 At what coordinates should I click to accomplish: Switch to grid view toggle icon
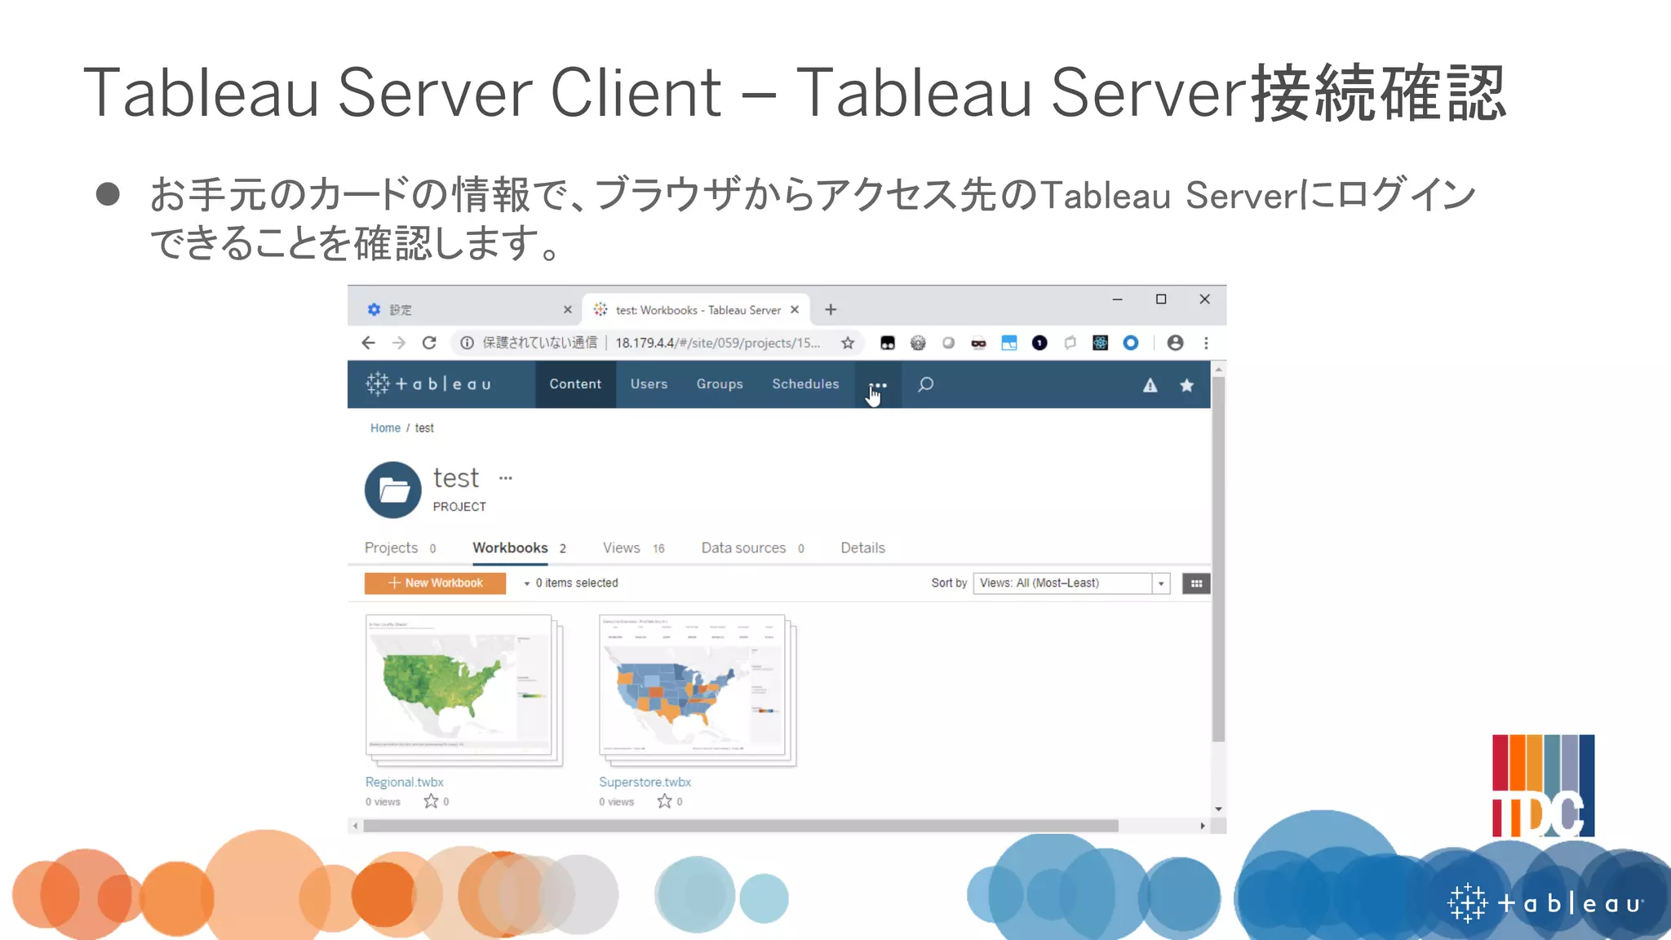(x=1196, y=583)
